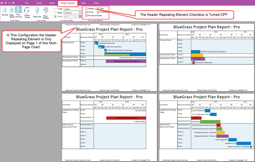The width and height of the screenshot is (255, 162).
Task: Toggle the Rows/swimlanes checkbox
Action: point(86,15)
